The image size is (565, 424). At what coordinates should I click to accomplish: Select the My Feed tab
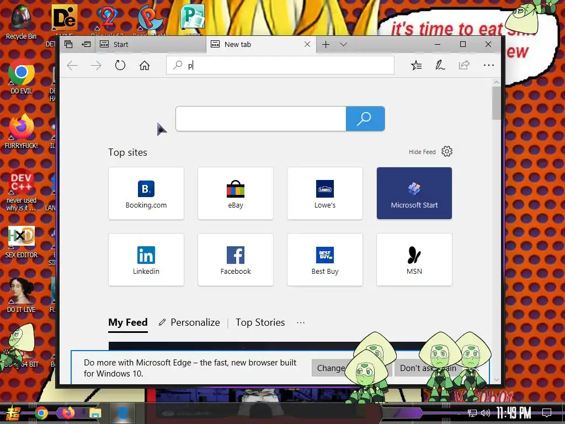[128, 322]
